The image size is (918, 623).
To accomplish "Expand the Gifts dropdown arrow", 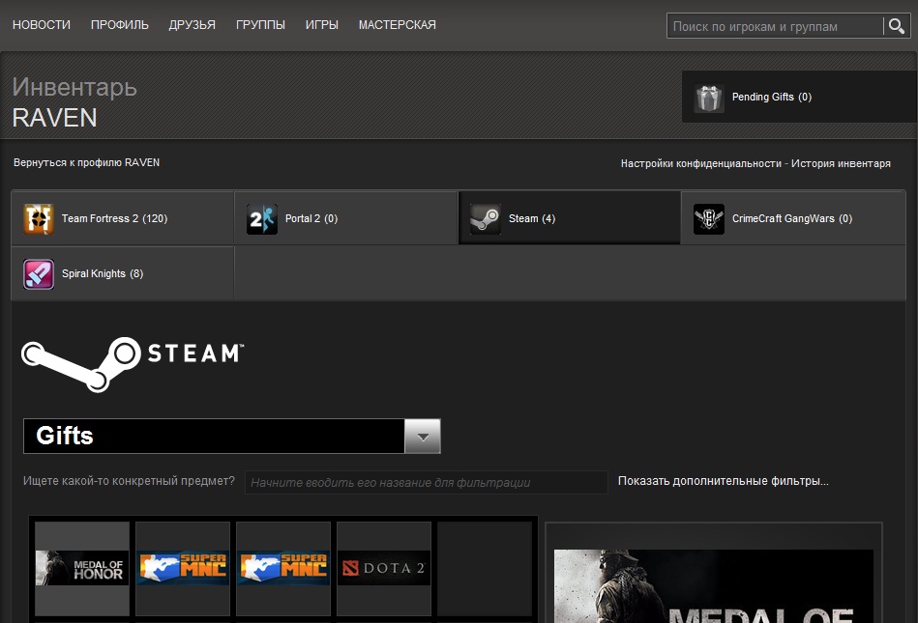I will (423, 436).
